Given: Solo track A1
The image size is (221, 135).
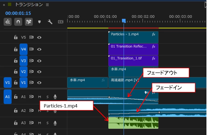Looking at the screenshot, I should click(48, 97).
